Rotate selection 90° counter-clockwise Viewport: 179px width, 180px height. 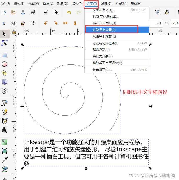(46, 23)
